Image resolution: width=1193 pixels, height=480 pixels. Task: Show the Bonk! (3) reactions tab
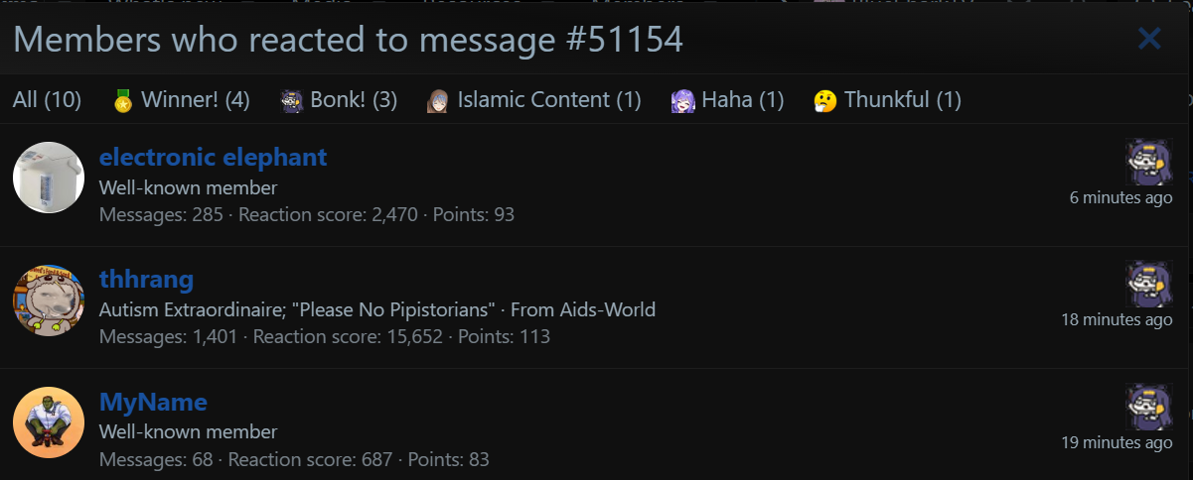(x=339, y=99)
